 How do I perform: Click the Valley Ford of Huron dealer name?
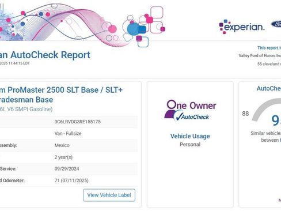click(260, 56)
